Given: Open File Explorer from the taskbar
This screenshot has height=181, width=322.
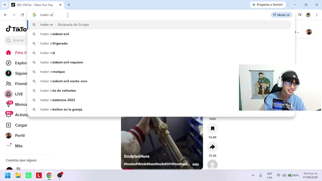Looking at the screenshot, I should [x=18, y=175].
